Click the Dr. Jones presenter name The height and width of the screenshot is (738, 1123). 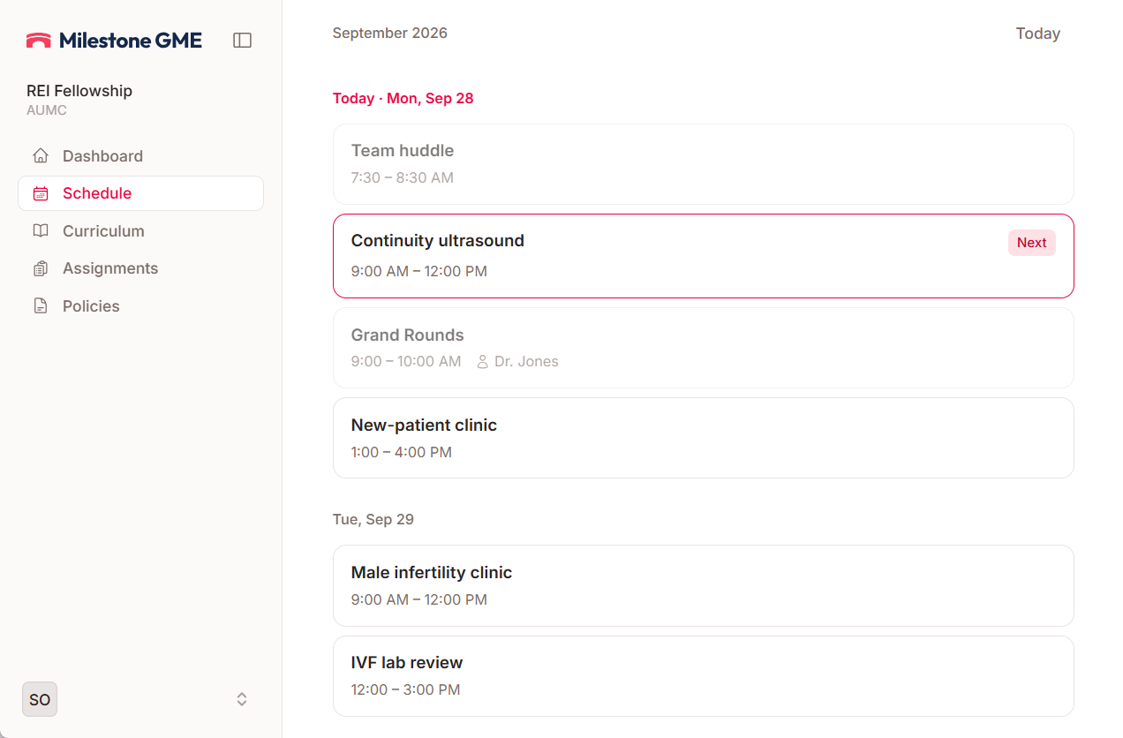click(x=526, y=361)
